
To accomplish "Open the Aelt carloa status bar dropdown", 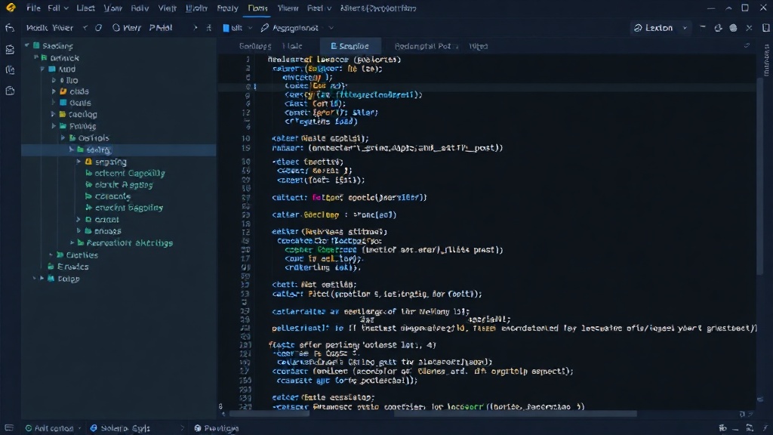I will pyautogui.click(x=79, y=428).
